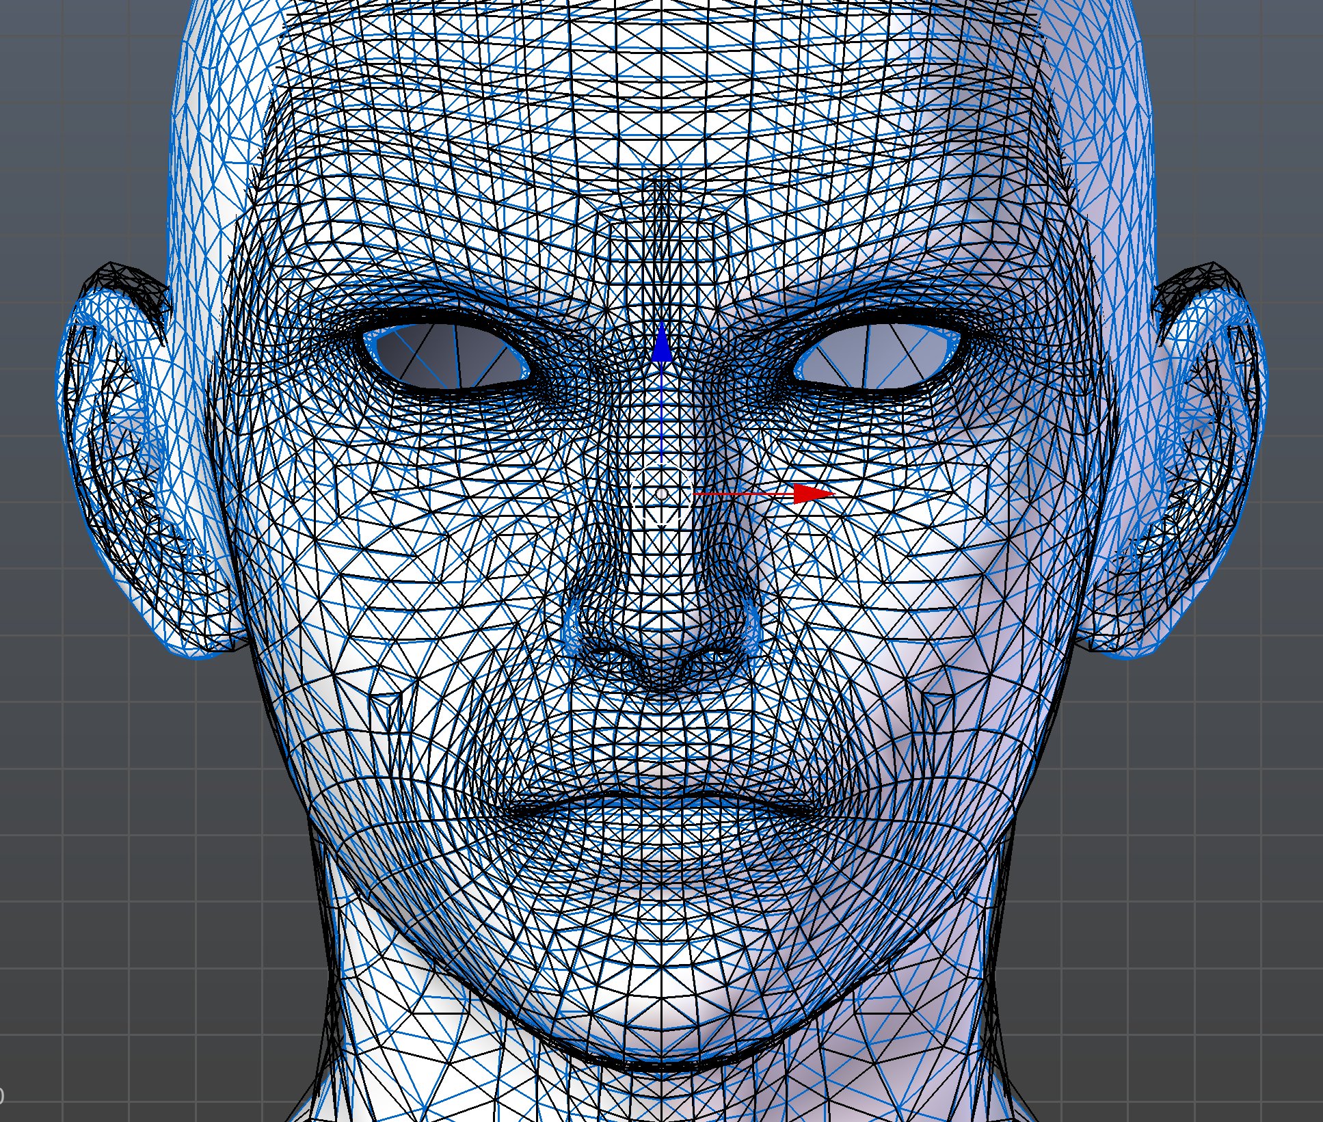
Task: Click the gizmo's small center pivot dot
Action: [x=661, y=493]
